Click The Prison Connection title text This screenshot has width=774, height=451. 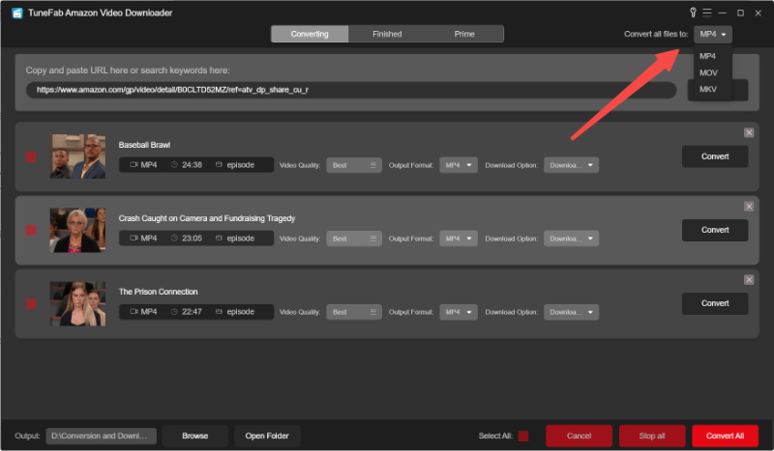point(158,292)
